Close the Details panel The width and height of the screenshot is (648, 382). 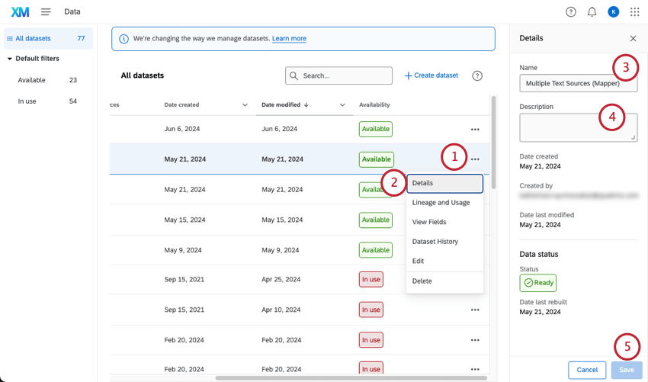[x=633, y=38]
